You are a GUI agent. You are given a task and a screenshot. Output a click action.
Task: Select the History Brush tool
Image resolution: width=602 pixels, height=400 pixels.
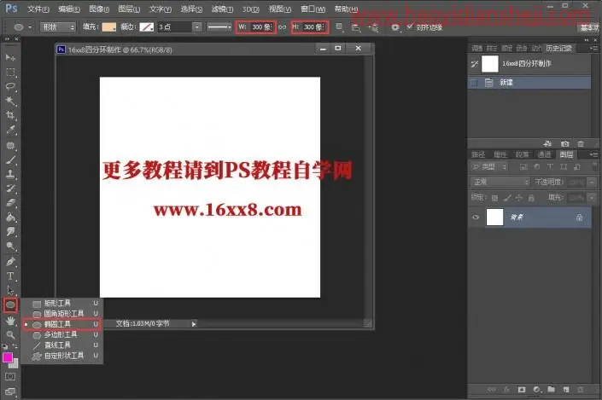click(10, 188)
